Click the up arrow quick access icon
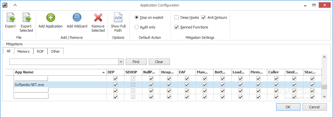 click(x=15, y=5)
